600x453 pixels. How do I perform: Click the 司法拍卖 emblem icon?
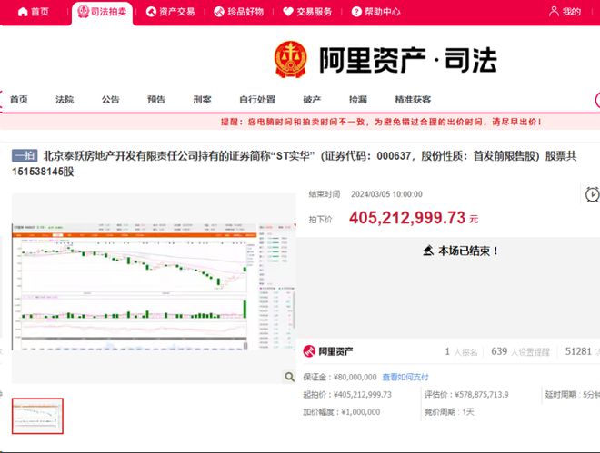pyautogui.click(x=83, y=12)
